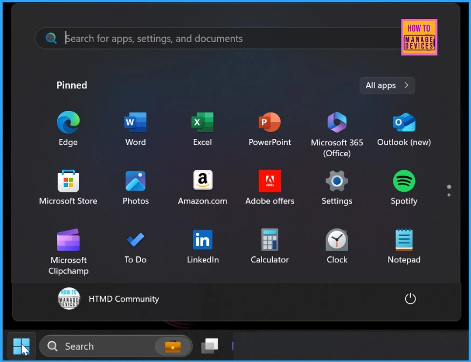
Task: Click the magnifier icon in Start search
Action: tap(51, 38)
